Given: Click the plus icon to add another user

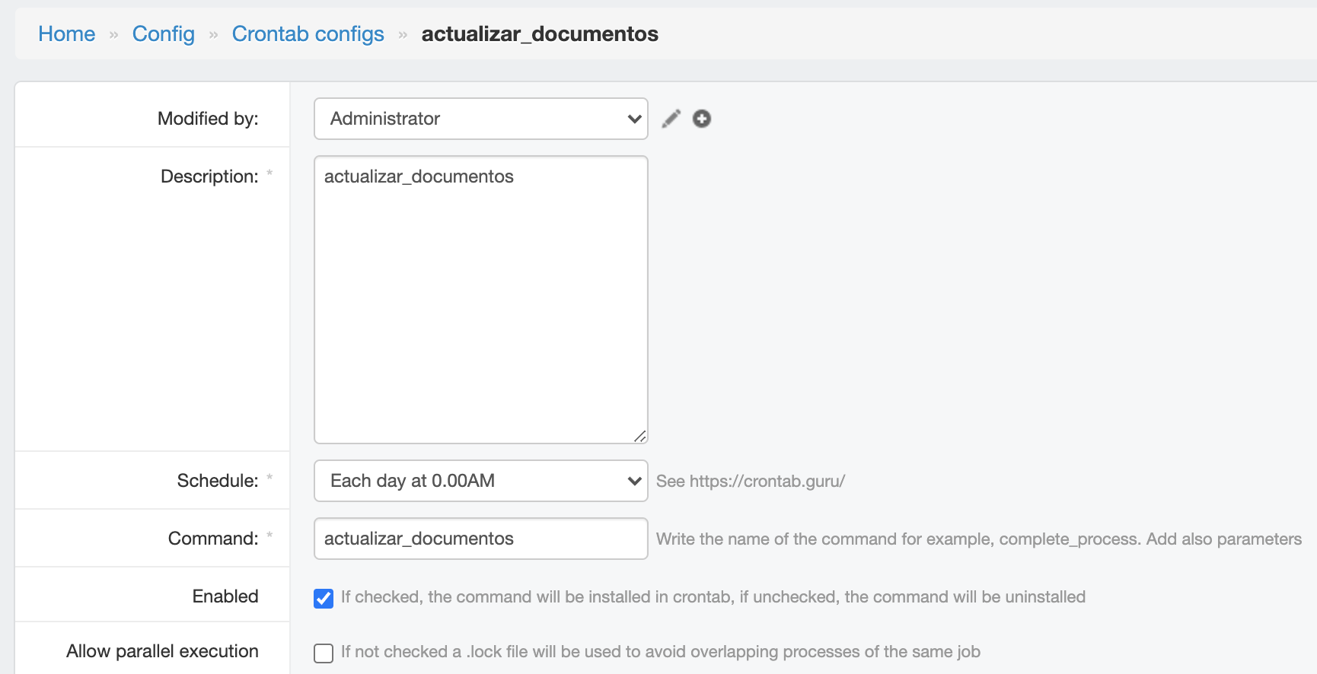Looking at the screenshot, I should [702, 119].
